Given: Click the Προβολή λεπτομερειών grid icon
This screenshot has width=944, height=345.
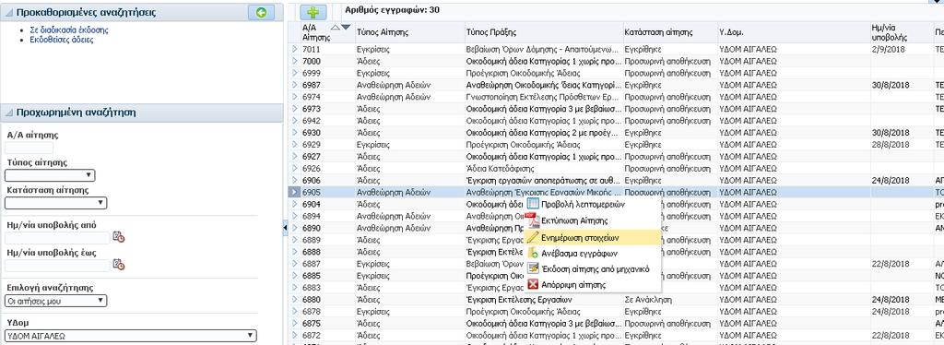Looking at the screenshot, I should 532,204.
